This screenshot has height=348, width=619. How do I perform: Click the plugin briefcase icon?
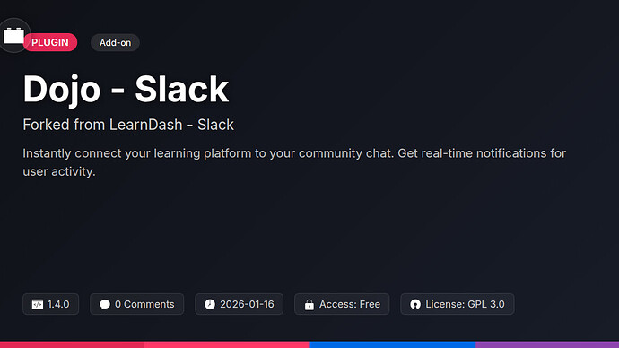point(13,36)
